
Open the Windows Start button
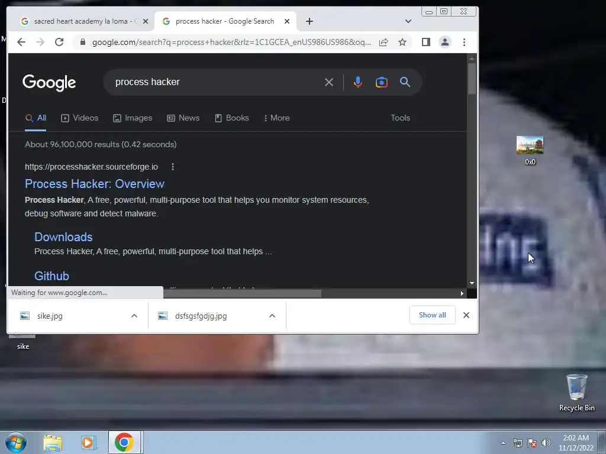(16, 442)
